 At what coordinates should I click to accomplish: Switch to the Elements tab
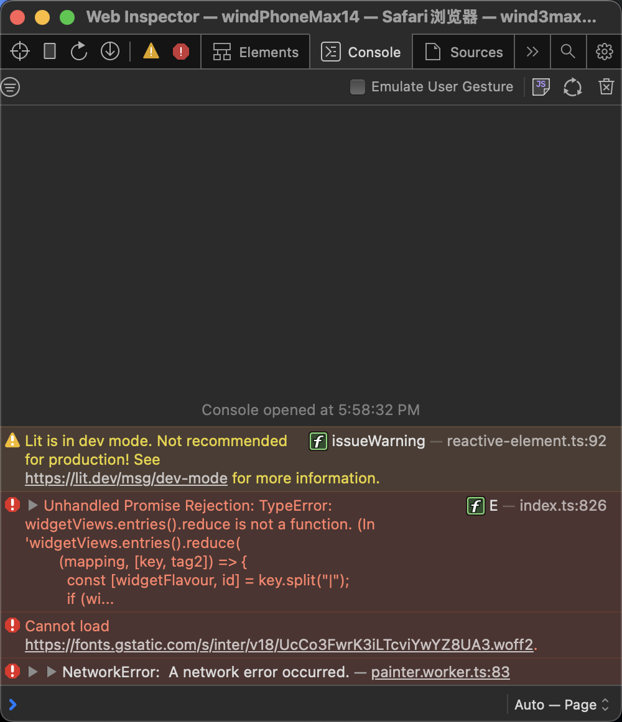pyautogui.click(x=256, y=52)
